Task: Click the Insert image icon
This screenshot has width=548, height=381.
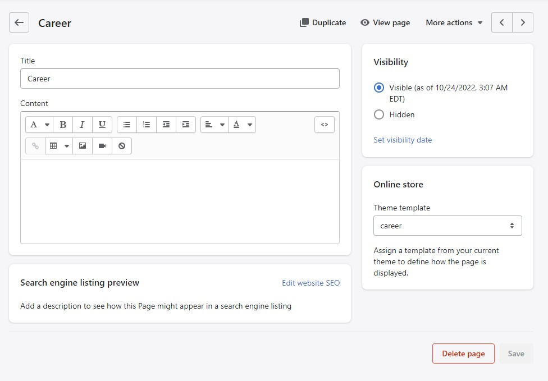Action: pos(83,146)
